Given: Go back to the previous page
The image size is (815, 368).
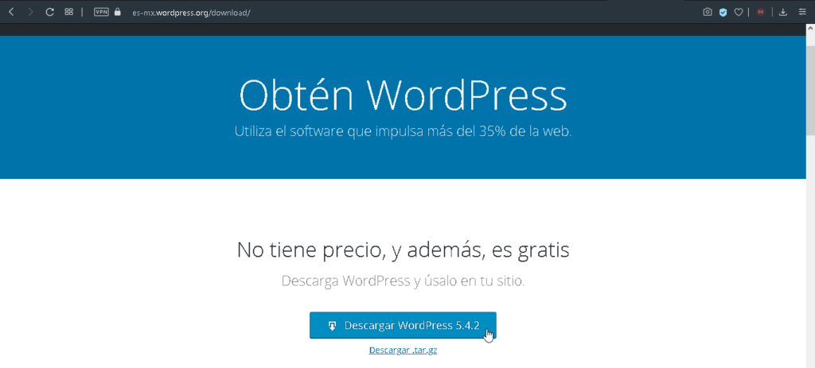Looking at the screenshot, I should click(11, 12).
